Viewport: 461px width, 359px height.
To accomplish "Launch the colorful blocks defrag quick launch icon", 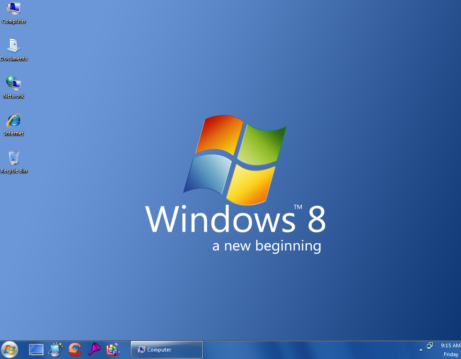I will coord(113,350).
